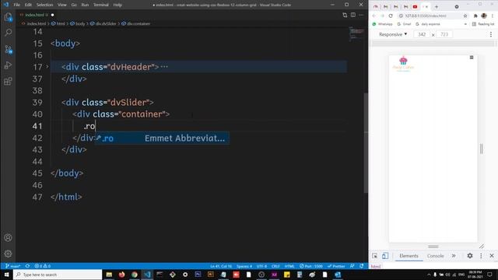
Task: Click the viewport width field showing 342
Action: [422, 34]
